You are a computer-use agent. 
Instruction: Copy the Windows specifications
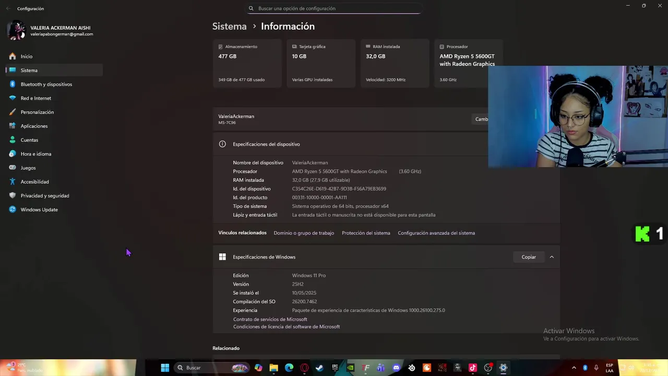tap(529, 257)
